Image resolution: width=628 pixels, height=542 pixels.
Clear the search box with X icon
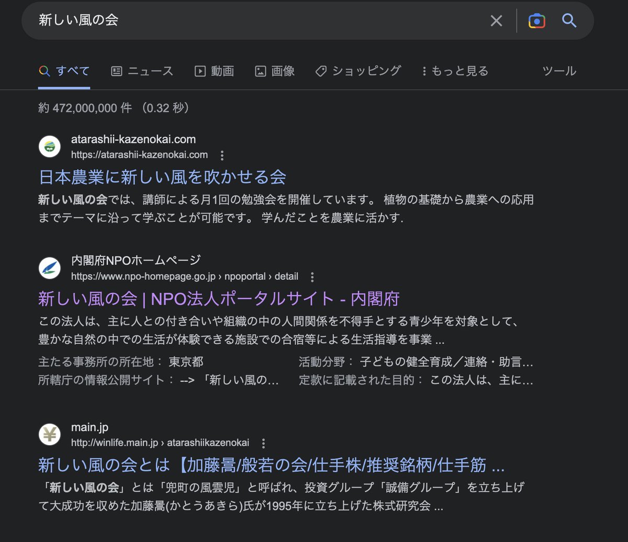coord(496,21)
